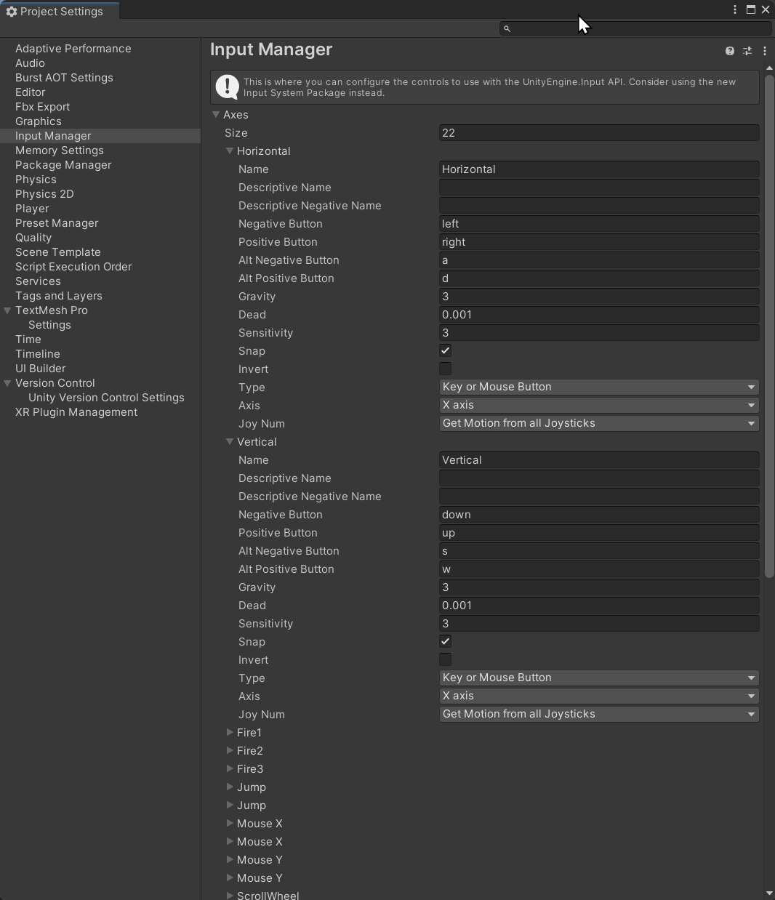Click the Axes Size input field
The image size is (775, 900).
[598, 133]
